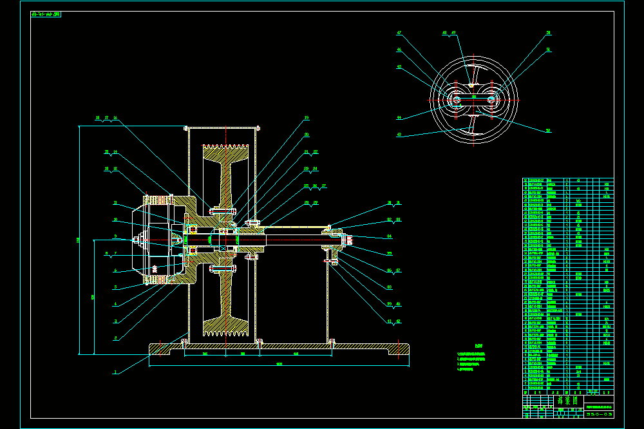Select balloon label 5 on left side
The image size is (644, 429).
pos(115,287)
